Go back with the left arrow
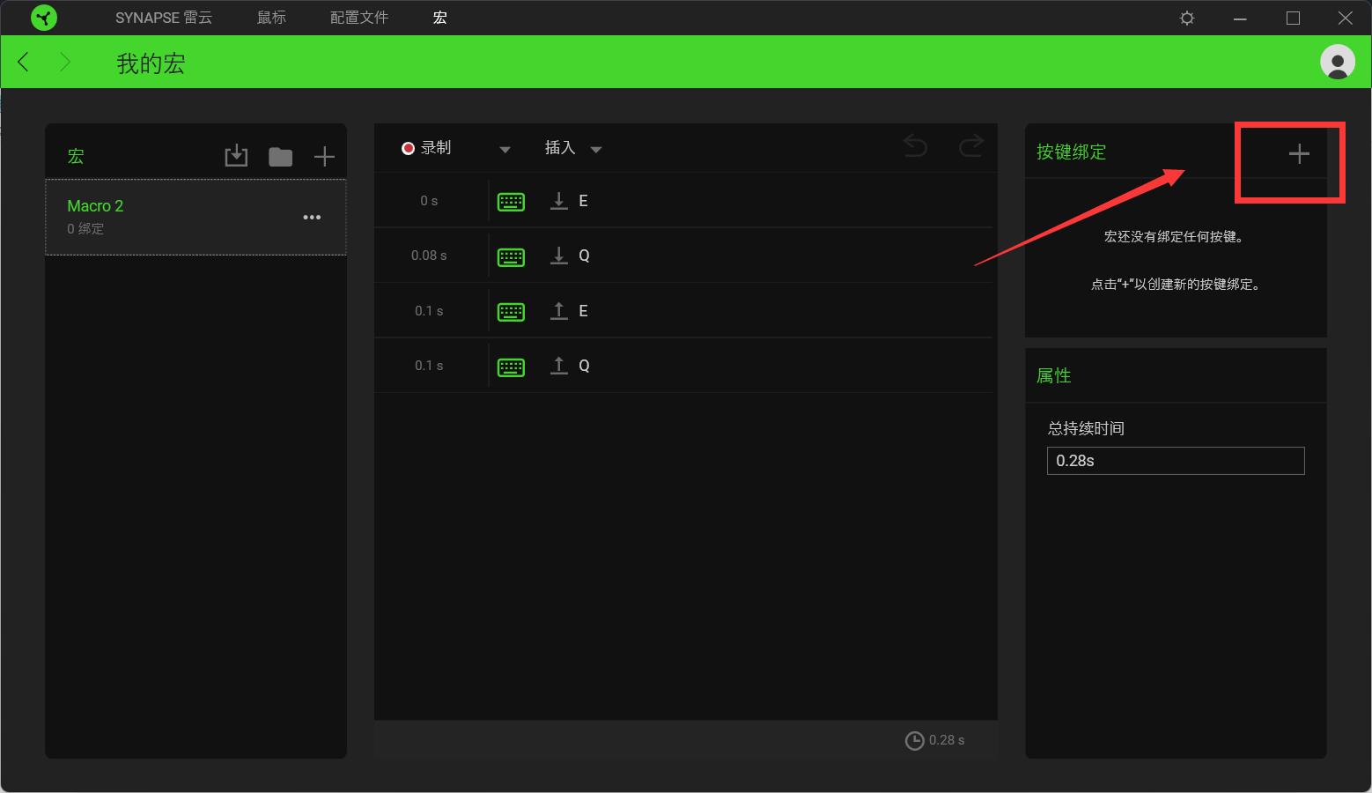 (x=24, y=62)
